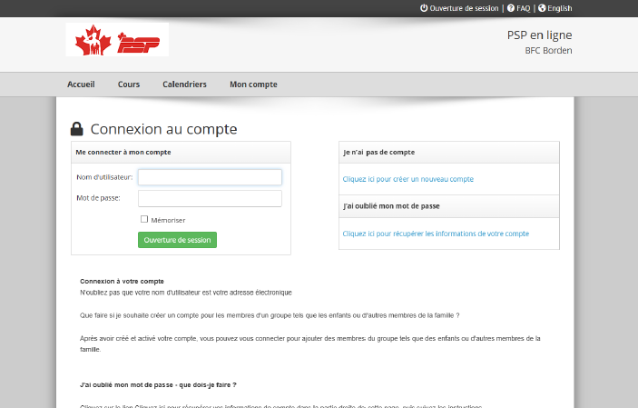Image resolution: width=638 pixels, height=408 pixels.
Task: Focus the Nom d'utilisateur input field
Action: tap(210, 177)
